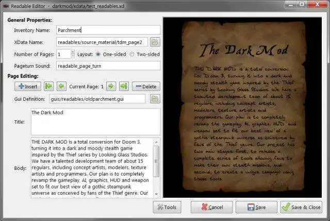
Task: Click the Body scrollbar thumb
Action: pyautogui.click(x=156, y=162)
